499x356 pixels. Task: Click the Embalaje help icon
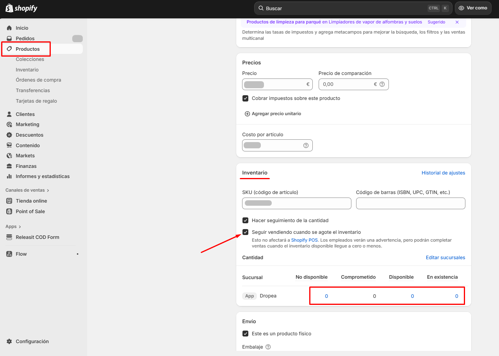click(x=268, y=347)
